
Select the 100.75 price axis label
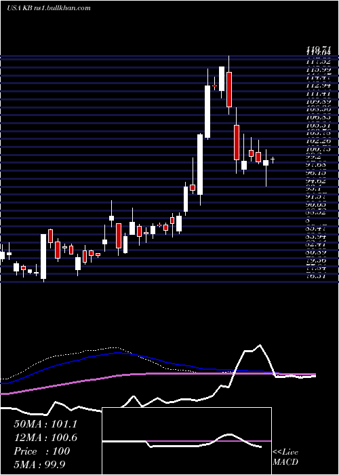[x=318, y=149]
